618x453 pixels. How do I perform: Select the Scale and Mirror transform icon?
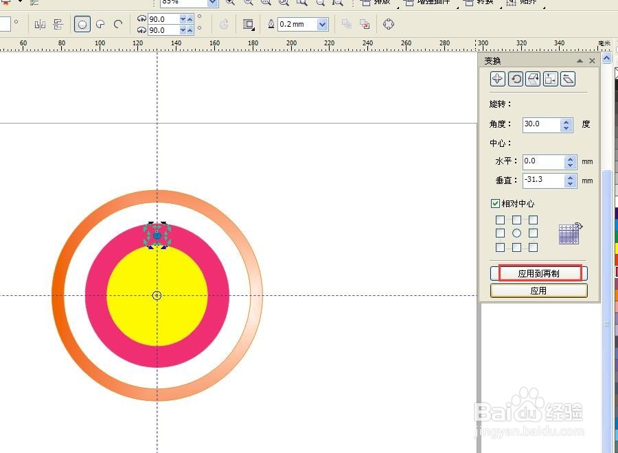tap(533, 79)
